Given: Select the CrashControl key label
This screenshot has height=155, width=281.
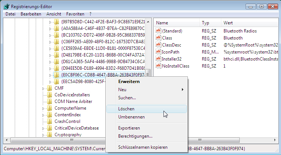Looking at the screenshot, I should click(67, 121).
